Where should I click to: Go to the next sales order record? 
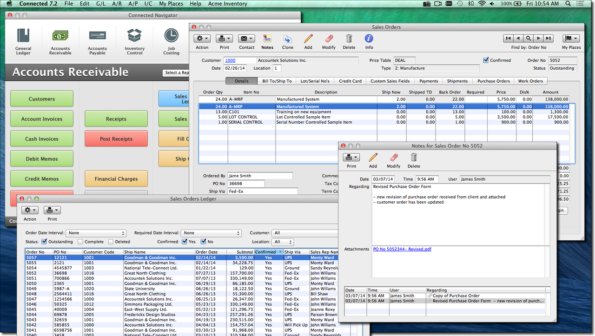pos(539,39)
